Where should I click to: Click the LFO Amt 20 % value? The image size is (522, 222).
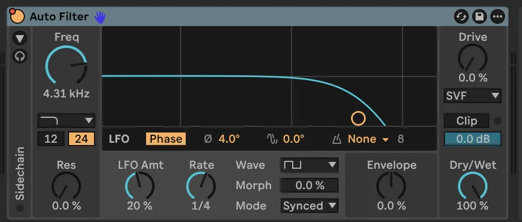click(x=139, y=206)
